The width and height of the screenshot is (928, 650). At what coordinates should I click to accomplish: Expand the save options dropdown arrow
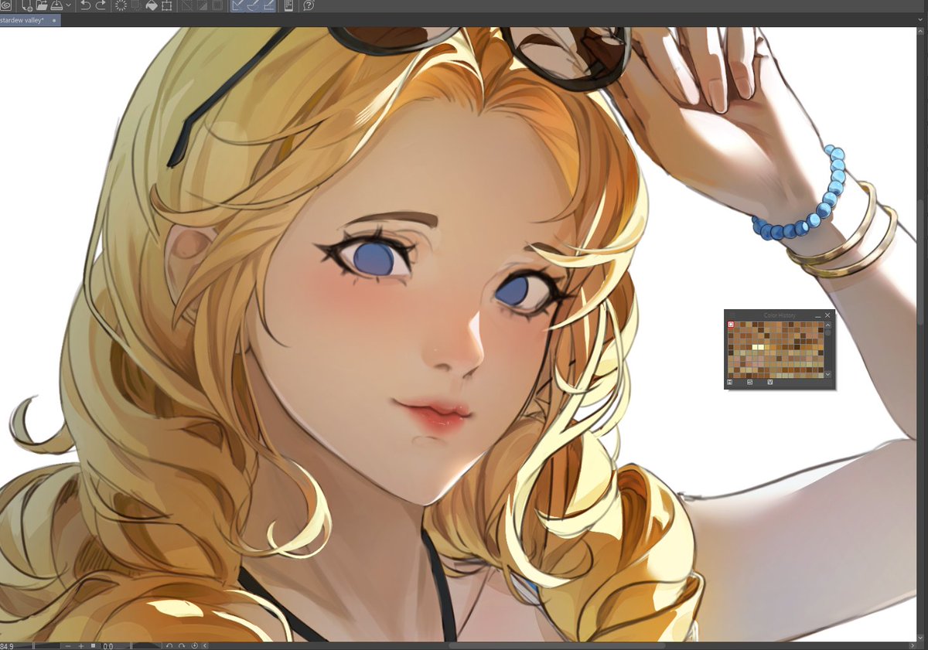[x=68, y=5]
